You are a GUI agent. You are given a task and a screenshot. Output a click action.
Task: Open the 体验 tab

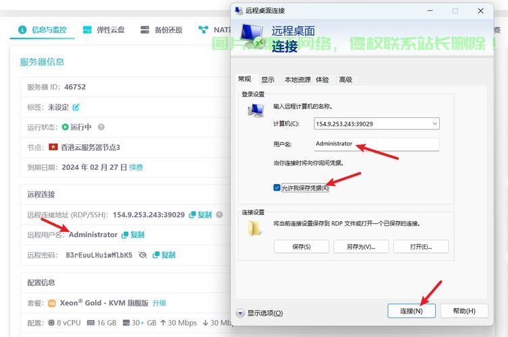(322, 80)
